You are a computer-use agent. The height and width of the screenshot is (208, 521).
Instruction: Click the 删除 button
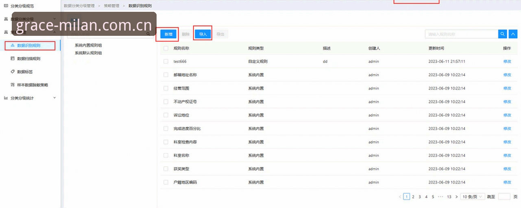[x=185, y=34]
